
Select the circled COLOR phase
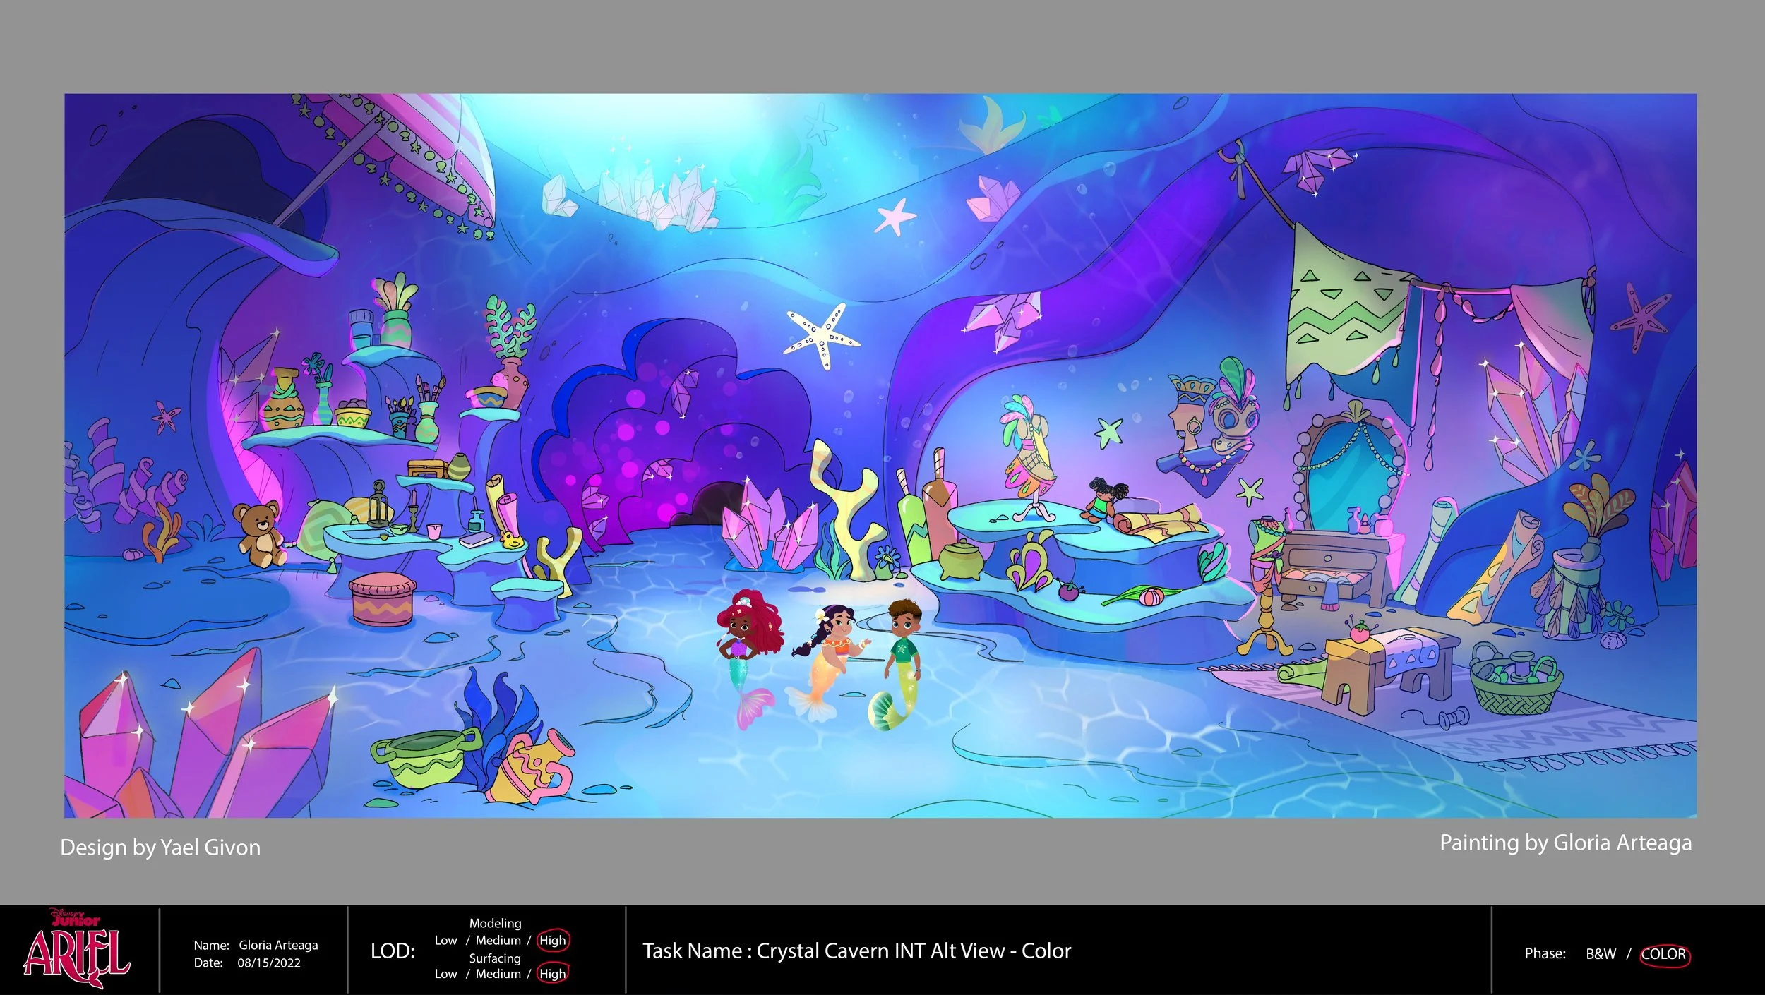click(x=1663, y=954)
